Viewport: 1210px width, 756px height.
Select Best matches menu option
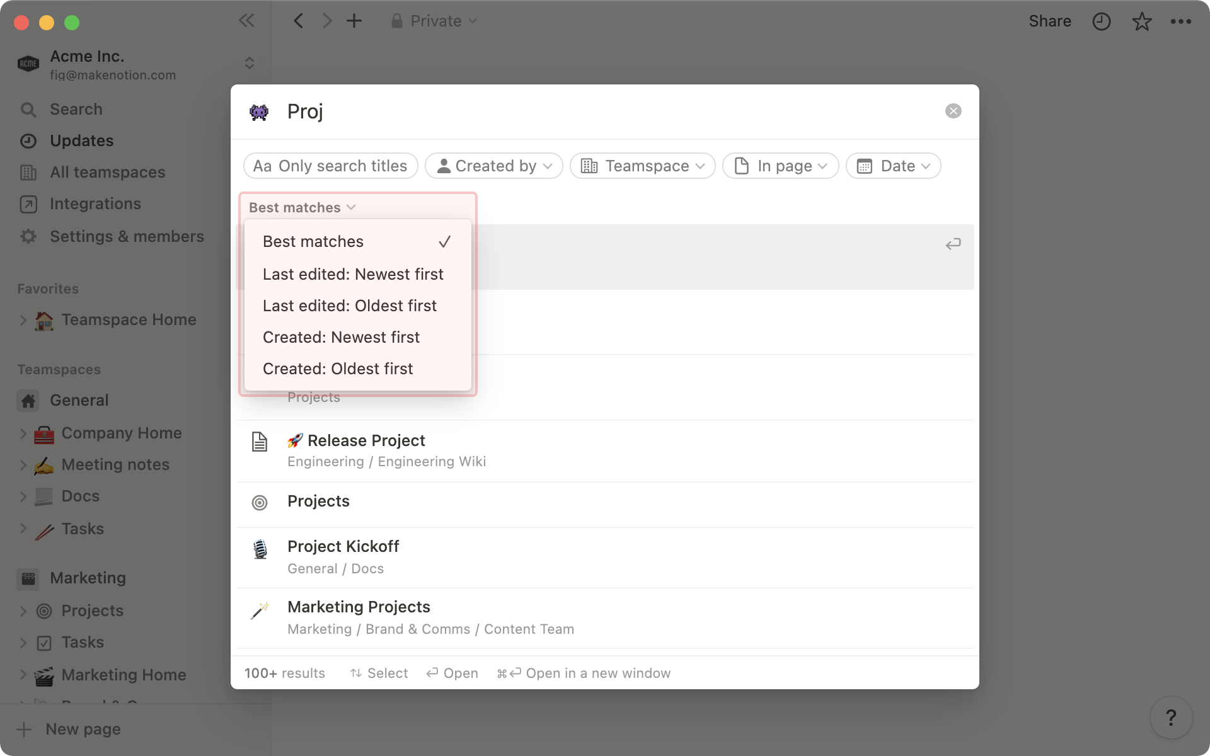pyautogui.click(x=357, y=241)
